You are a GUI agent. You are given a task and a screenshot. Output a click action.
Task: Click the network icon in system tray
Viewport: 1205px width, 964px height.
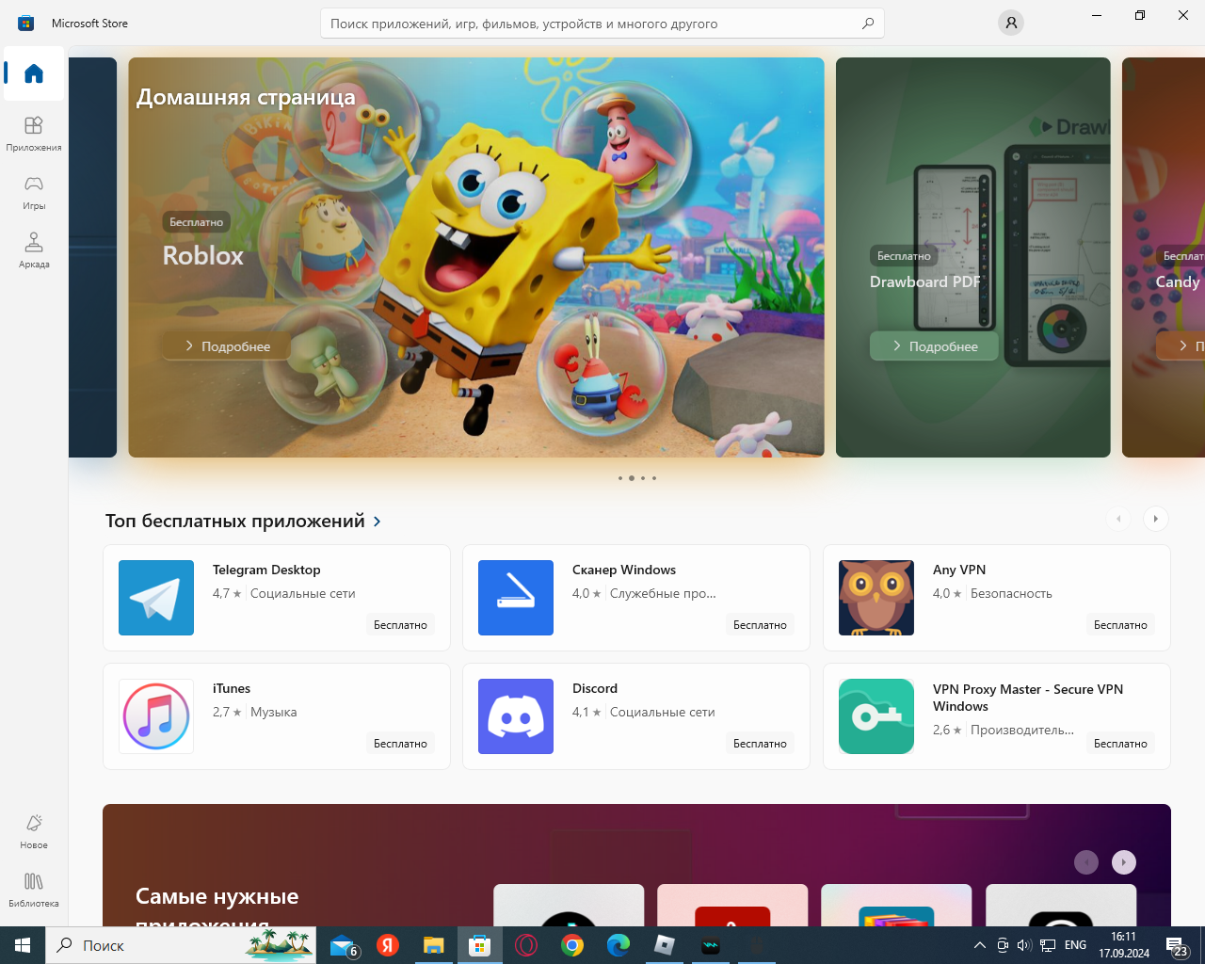[x=1047, y=945]
